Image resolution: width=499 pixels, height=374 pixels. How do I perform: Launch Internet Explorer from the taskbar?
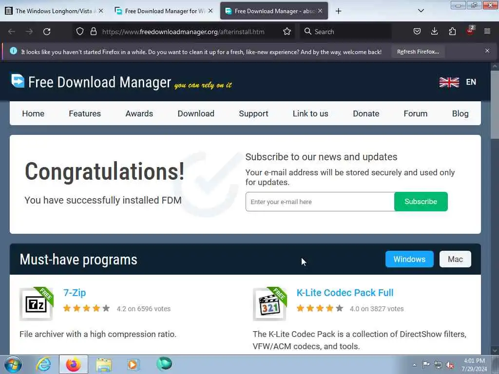click(x=43, y=364)
